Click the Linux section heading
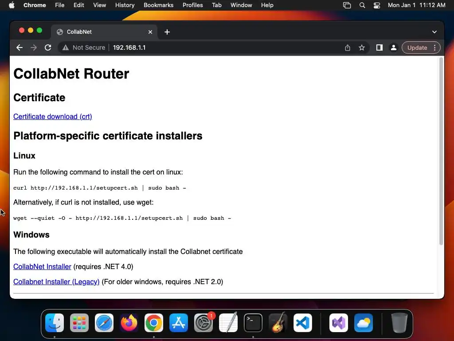454x341 pixels. (24, 156)
